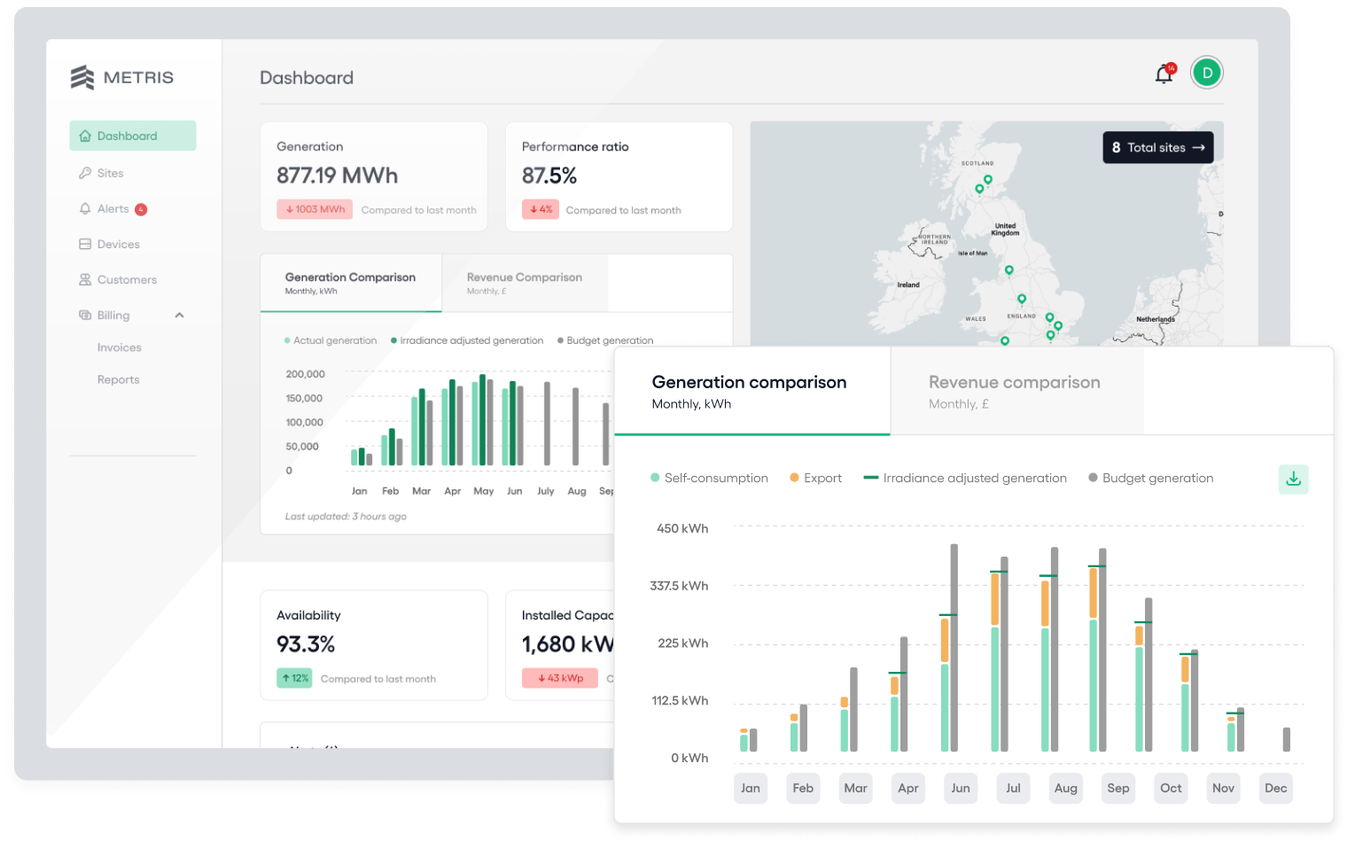Viewport: 1347px width, 842px height.
Task: Click the red 43 kWp change badge
Action: pos(560,678)
